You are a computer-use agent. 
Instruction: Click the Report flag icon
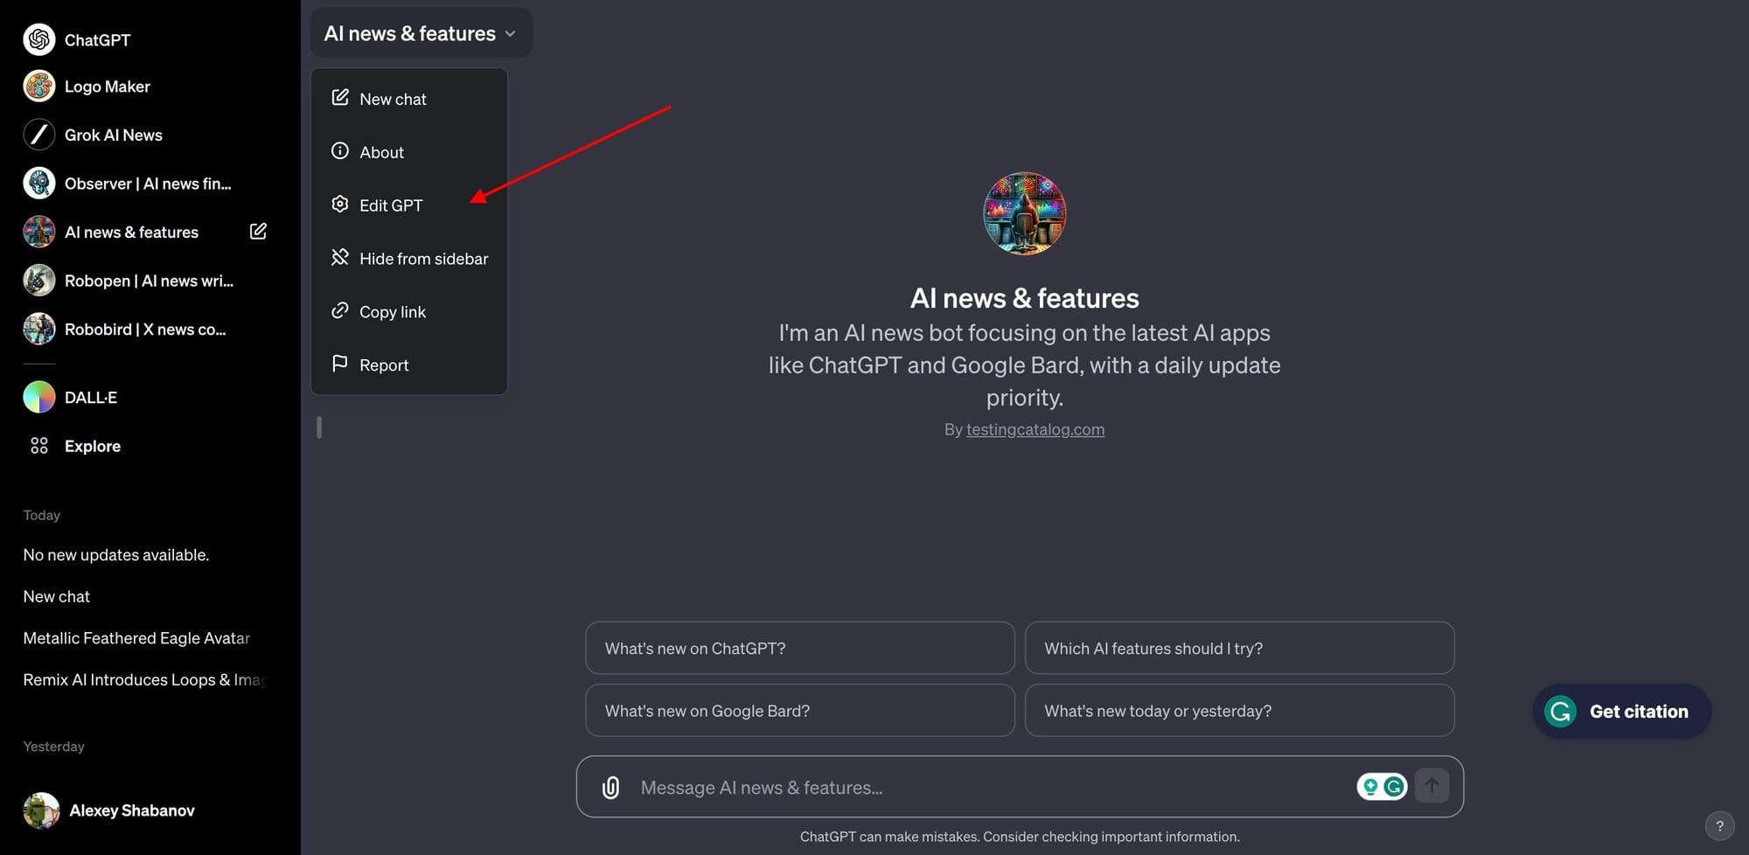(x=340, y=364)
